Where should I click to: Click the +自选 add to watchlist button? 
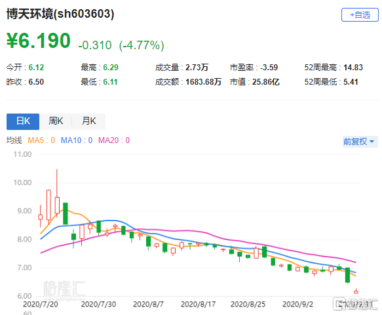pyautogui.click(x=360, y=15)
